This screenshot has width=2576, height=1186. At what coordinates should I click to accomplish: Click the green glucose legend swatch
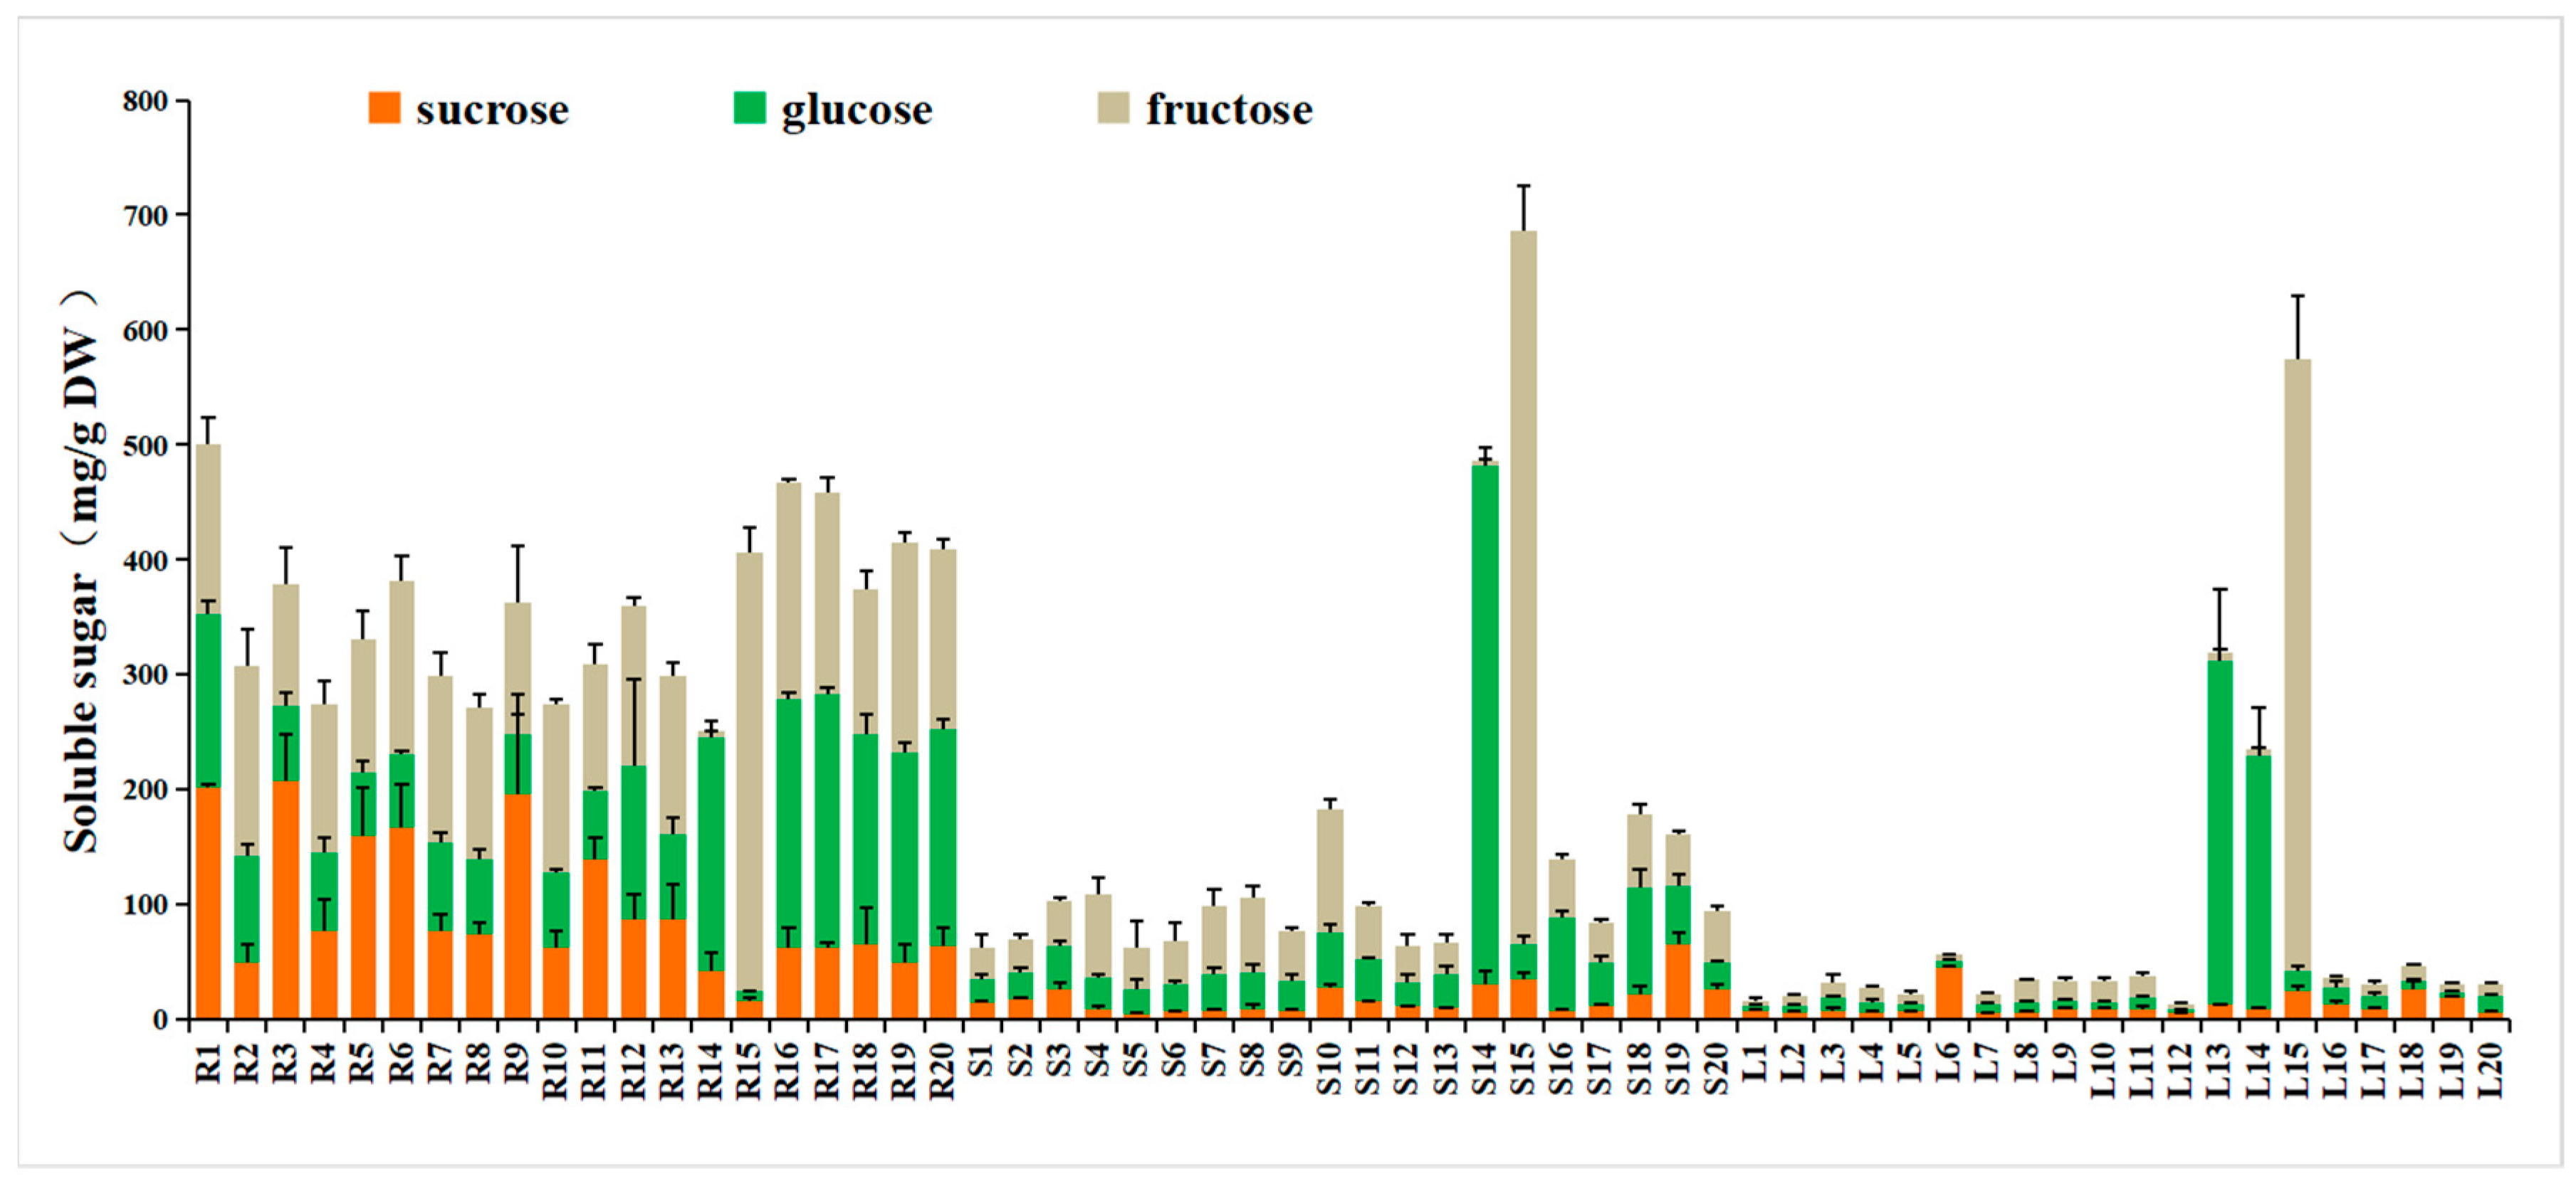coord(749,108)
